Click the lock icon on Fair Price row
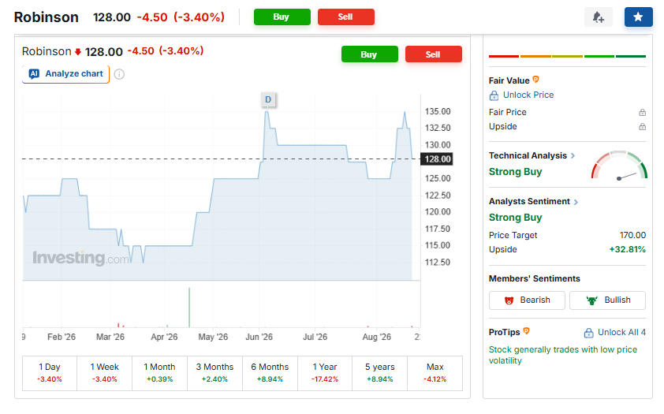Screen dimensions: 664x414 click(643, 113)
